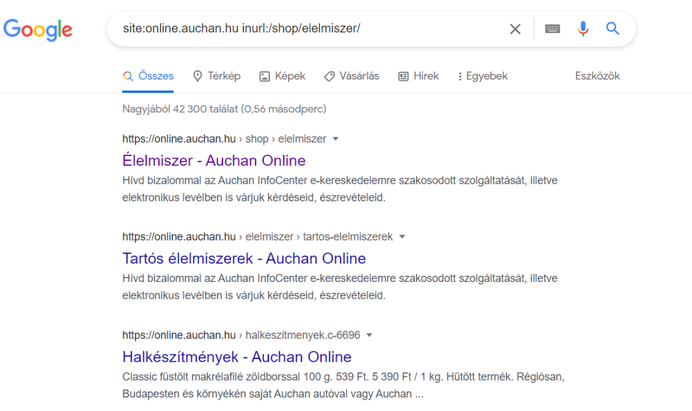Open Eszközök search tools
Image resolution: width=692 pixels, height=411 pixels.
(597, 76)
